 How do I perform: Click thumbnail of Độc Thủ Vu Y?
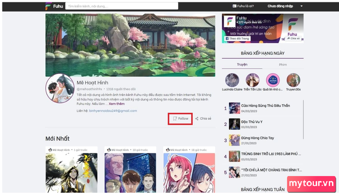(x=234, y=124)
